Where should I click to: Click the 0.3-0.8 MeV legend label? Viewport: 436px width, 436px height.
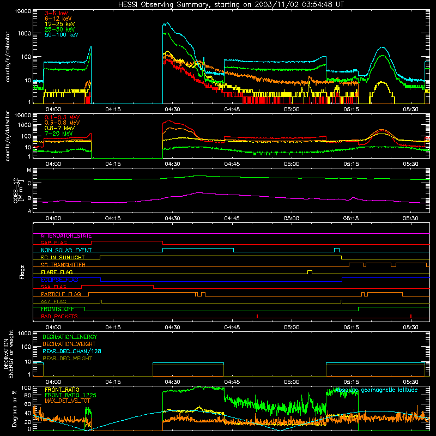pos(62,123)
